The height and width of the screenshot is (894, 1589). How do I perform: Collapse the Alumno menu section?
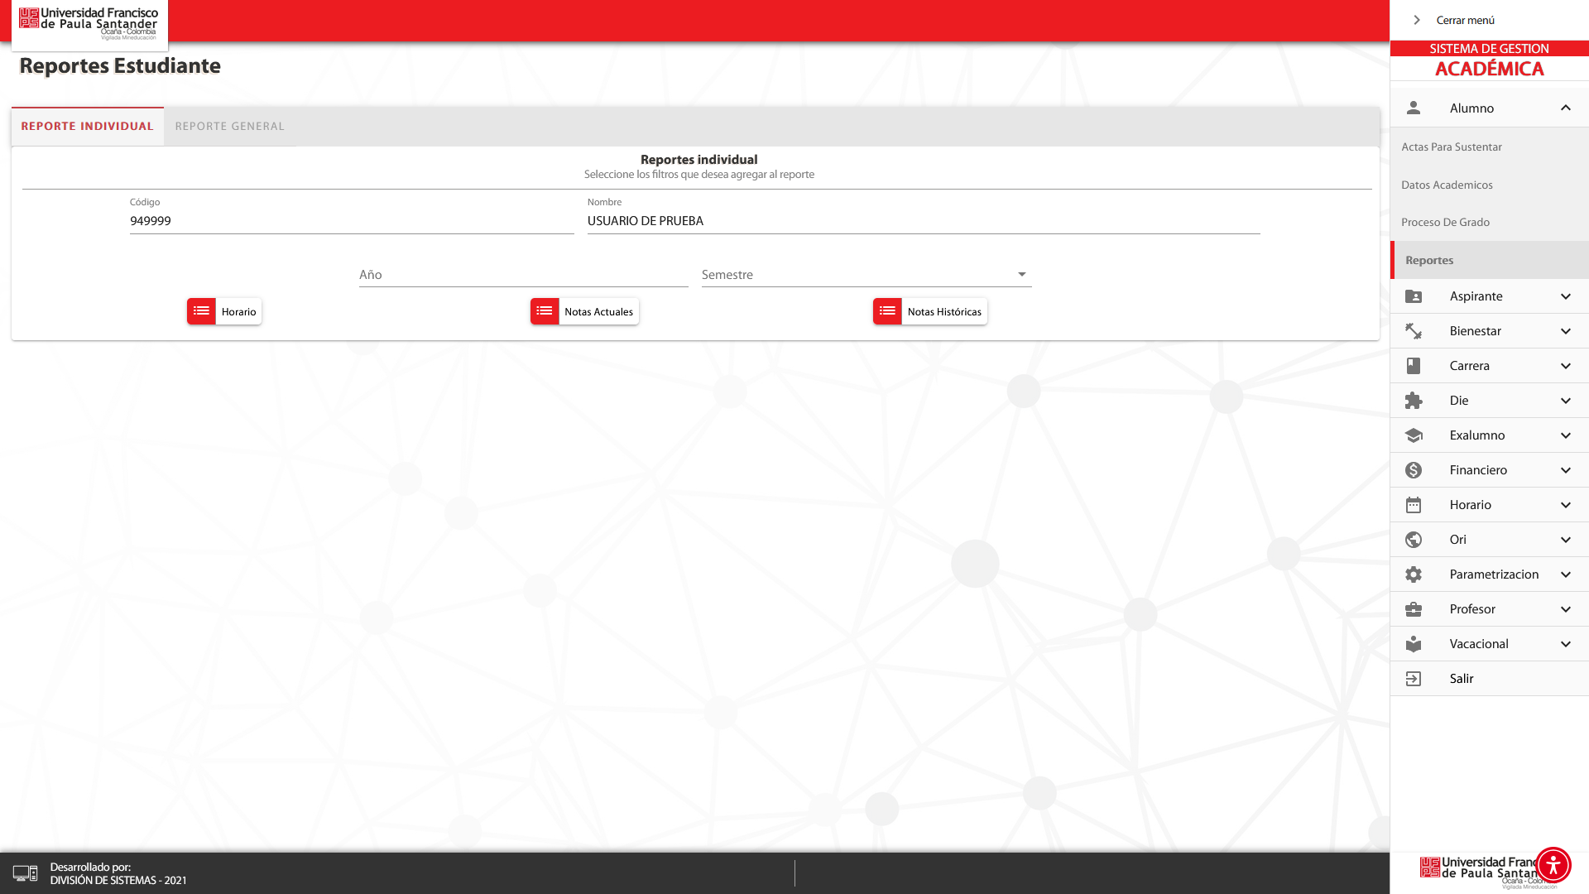coord(1565,108)
